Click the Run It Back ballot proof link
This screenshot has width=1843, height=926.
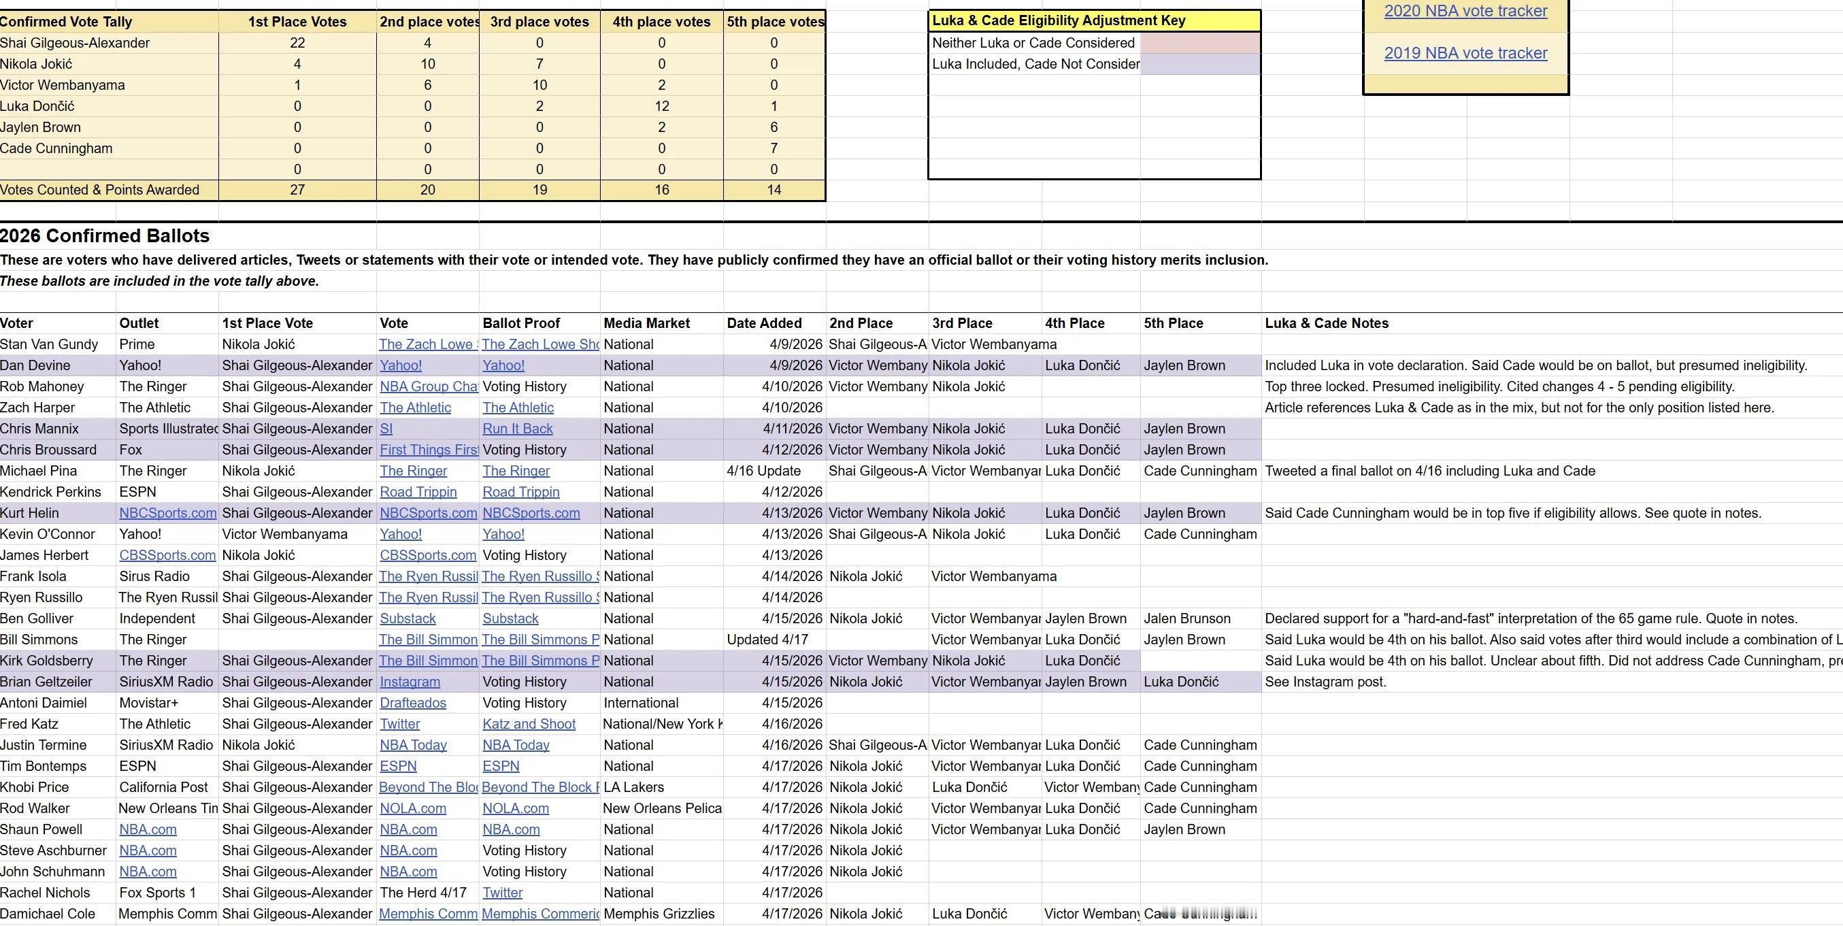point(517,429)
